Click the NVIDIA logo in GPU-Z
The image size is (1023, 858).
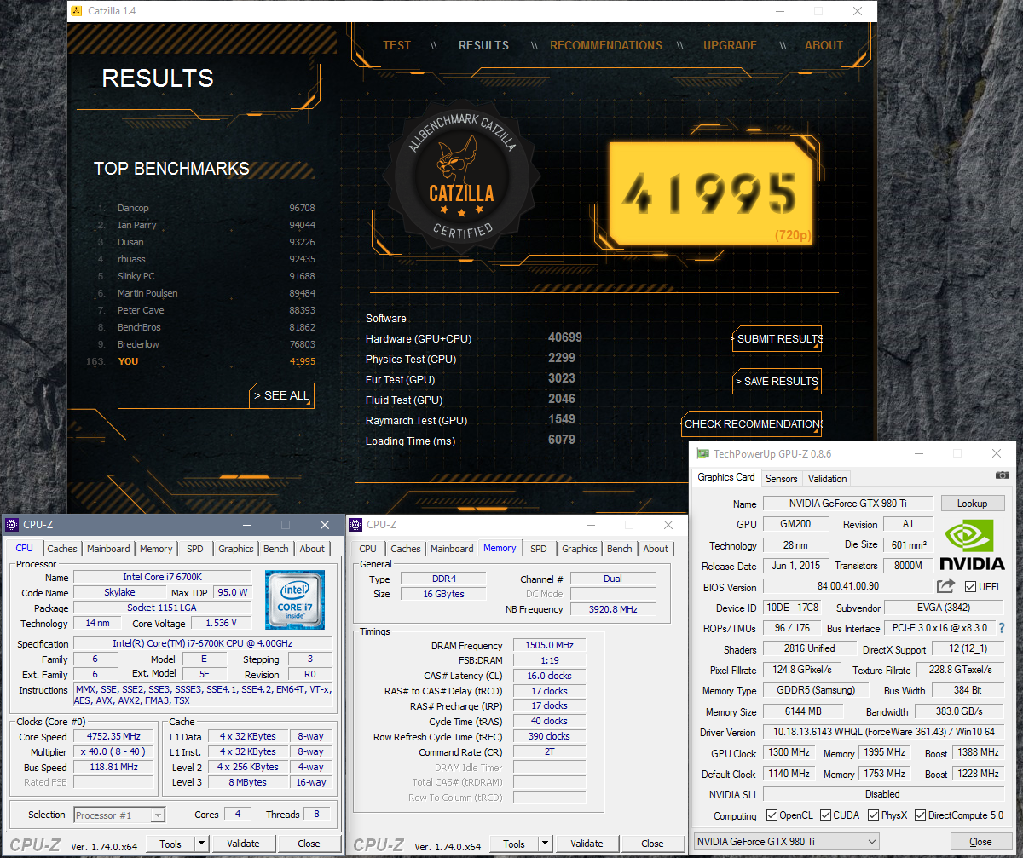point(972,545)
